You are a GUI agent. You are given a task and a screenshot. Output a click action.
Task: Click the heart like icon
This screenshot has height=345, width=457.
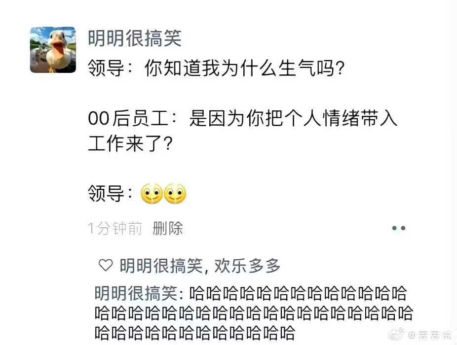tap(106, 265)
